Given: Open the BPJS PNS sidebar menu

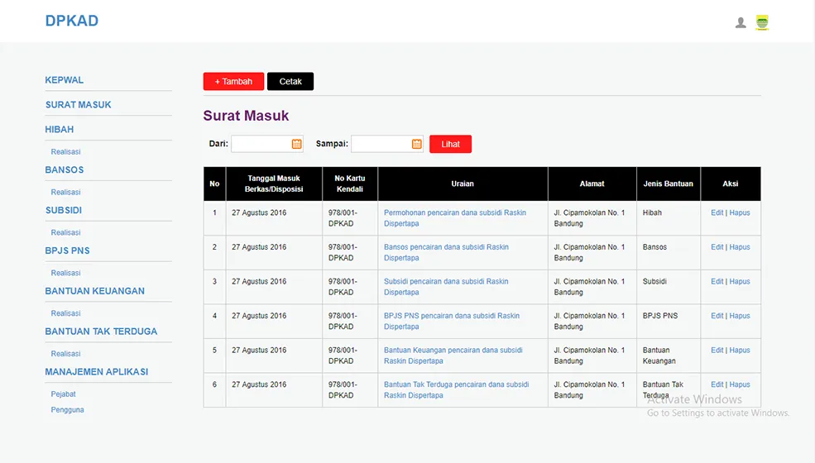Looking at the screenshot, I should coord(68,251).
